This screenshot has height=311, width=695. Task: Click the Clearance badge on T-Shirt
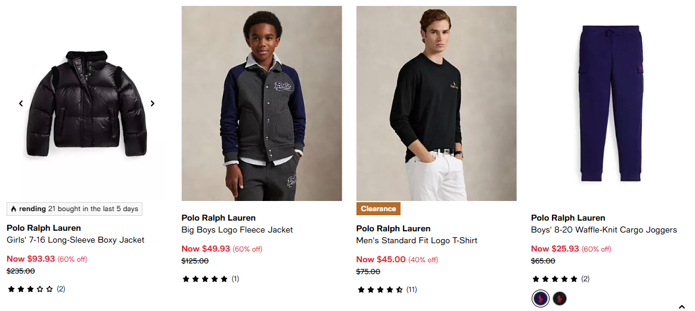point(378,209)
